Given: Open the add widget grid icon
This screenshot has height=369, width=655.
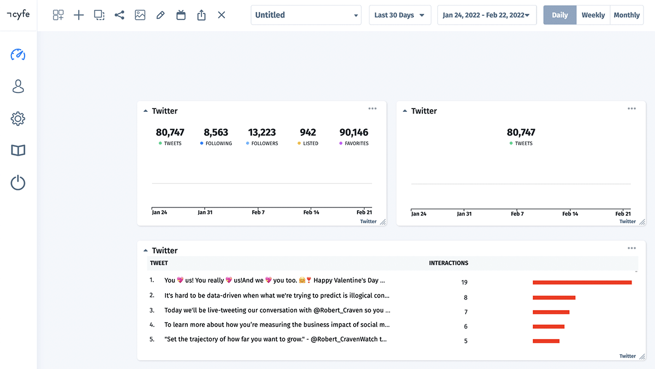Looking at the screenshot, I should (58, 15).
